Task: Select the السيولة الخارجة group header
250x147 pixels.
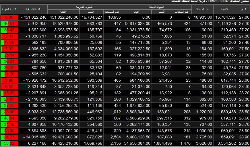Action: pos(85,7)
